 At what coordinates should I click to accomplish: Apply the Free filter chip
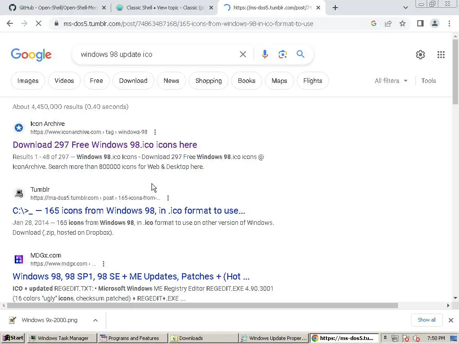click(96, 81)
